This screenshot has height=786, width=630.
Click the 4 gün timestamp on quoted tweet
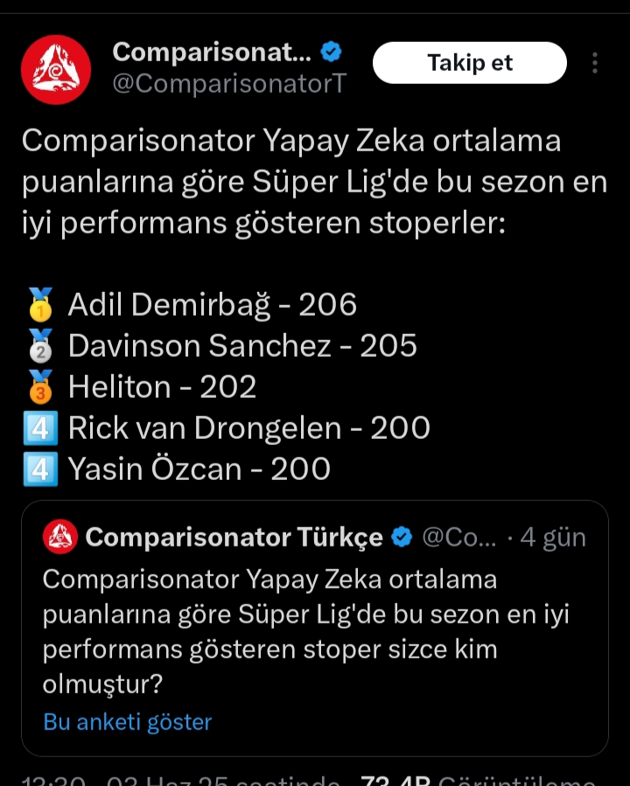click(553, 537)
